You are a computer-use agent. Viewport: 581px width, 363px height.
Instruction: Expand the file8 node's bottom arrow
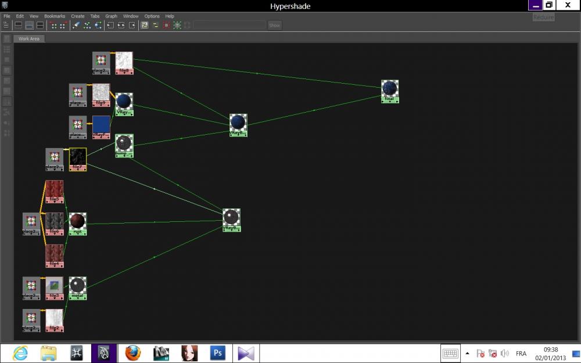(124, 73)
